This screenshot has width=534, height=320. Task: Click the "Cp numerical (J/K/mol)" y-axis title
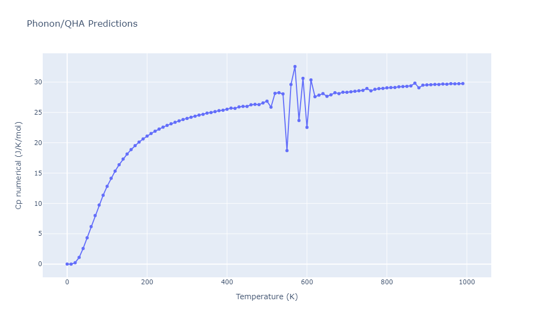[x=18, y=165]
